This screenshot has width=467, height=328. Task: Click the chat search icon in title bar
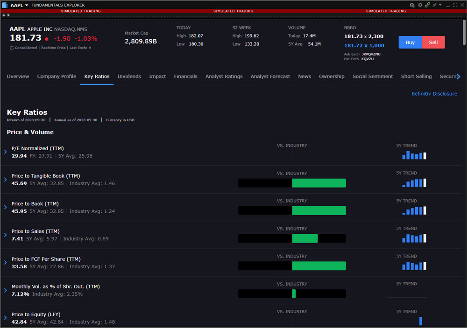412,5
